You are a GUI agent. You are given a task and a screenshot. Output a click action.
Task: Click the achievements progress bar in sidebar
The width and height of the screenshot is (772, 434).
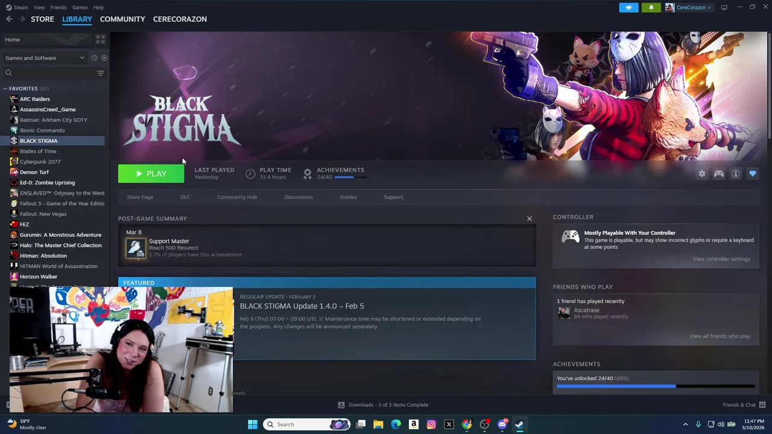[656, 386]
